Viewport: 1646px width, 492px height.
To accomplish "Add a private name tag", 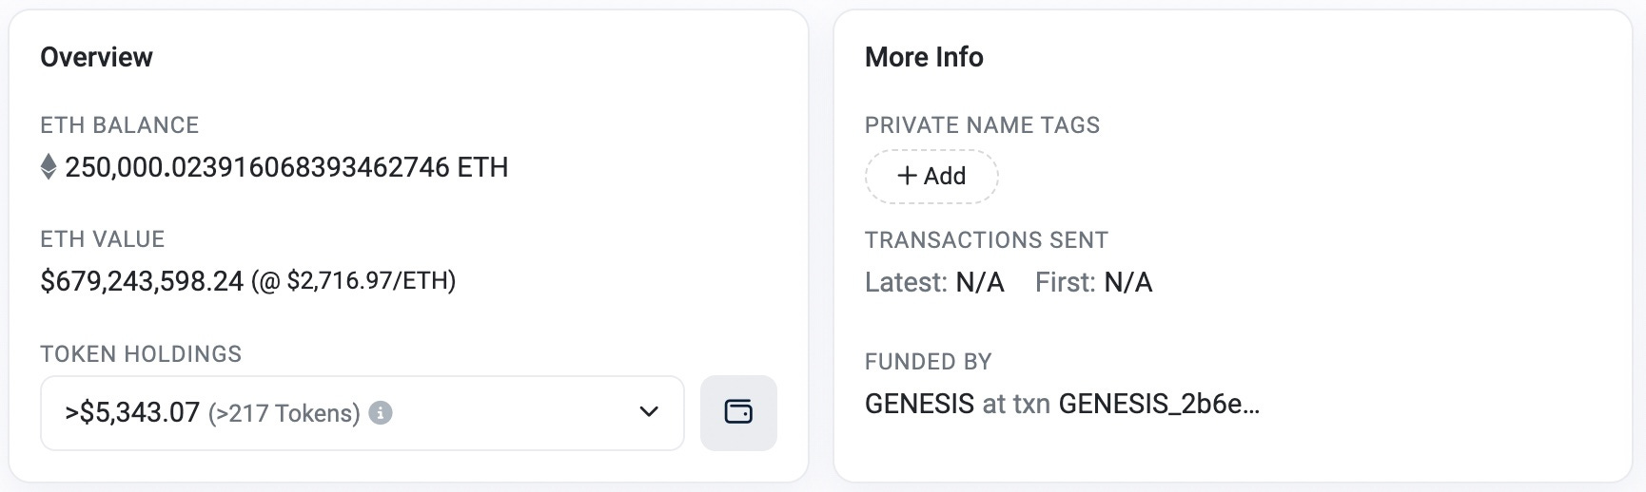I will click(x=931, y=176).
